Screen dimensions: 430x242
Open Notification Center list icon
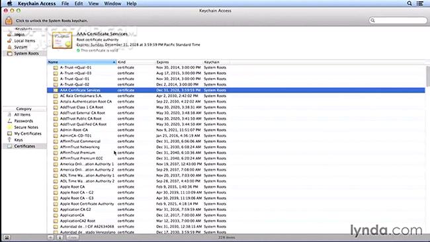coord(420,3)
